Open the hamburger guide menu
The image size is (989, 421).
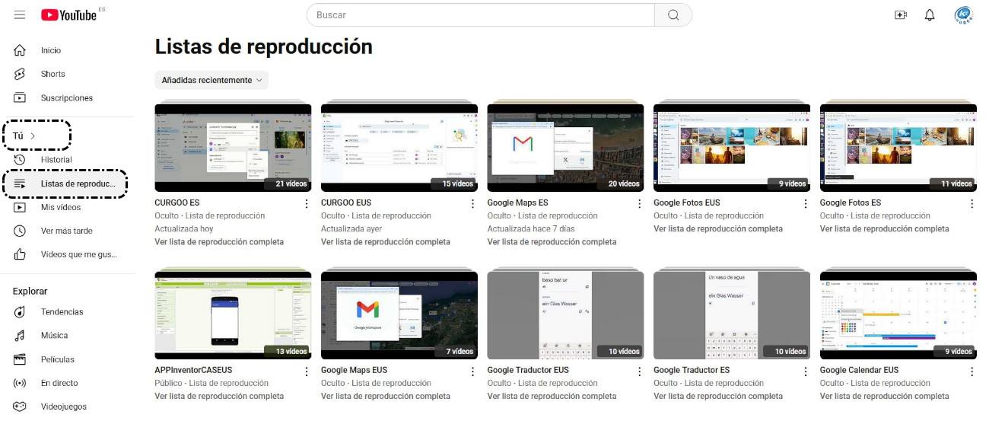pyautogui.click(x=20, y=14)
